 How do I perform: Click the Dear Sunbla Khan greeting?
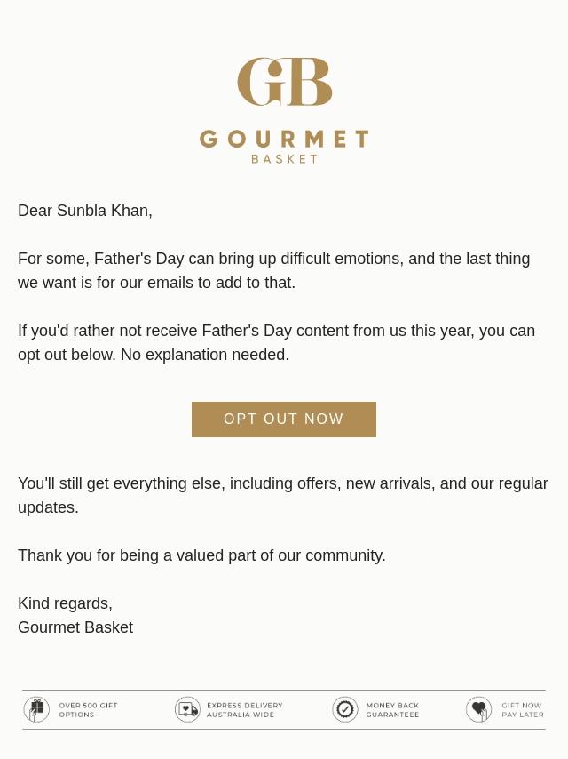pos(85,211)
